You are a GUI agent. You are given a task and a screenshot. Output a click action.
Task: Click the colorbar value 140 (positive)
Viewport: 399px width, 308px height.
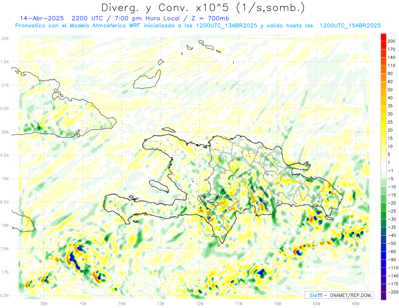[x=392, y=57]
